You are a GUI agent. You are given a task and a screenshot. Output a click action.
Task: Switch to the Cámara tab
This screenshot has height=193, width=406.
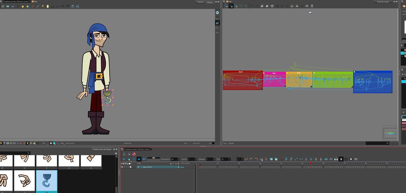pyautogui.click(x=201, y=2)
